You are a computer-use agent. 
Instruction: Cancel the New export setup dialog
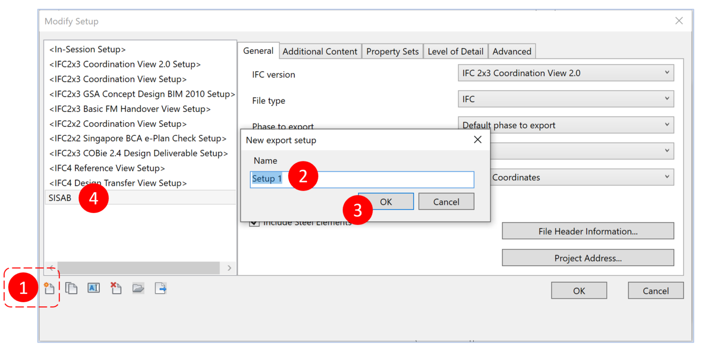(x=446, y=202)
